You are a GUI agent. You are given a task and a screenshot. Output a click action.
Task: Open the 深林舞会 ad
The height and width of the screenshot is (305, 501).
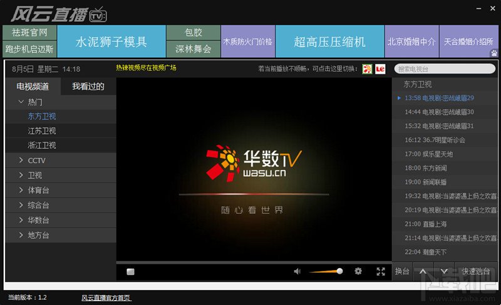click(194, 49)
